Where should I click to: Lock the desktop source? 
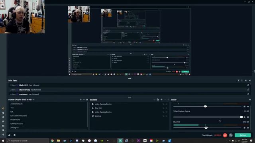pos(163,116)
